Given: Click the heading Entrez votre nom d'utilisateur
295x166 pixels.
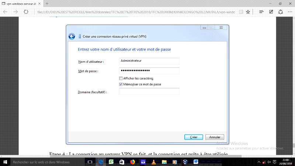Looking at the screenshot, I should [x=124, y=49].
